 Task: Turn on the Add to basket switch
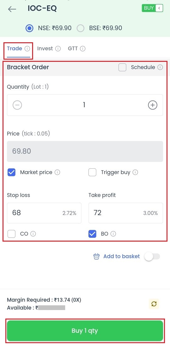pyautogui.click(x=152, y=256)
